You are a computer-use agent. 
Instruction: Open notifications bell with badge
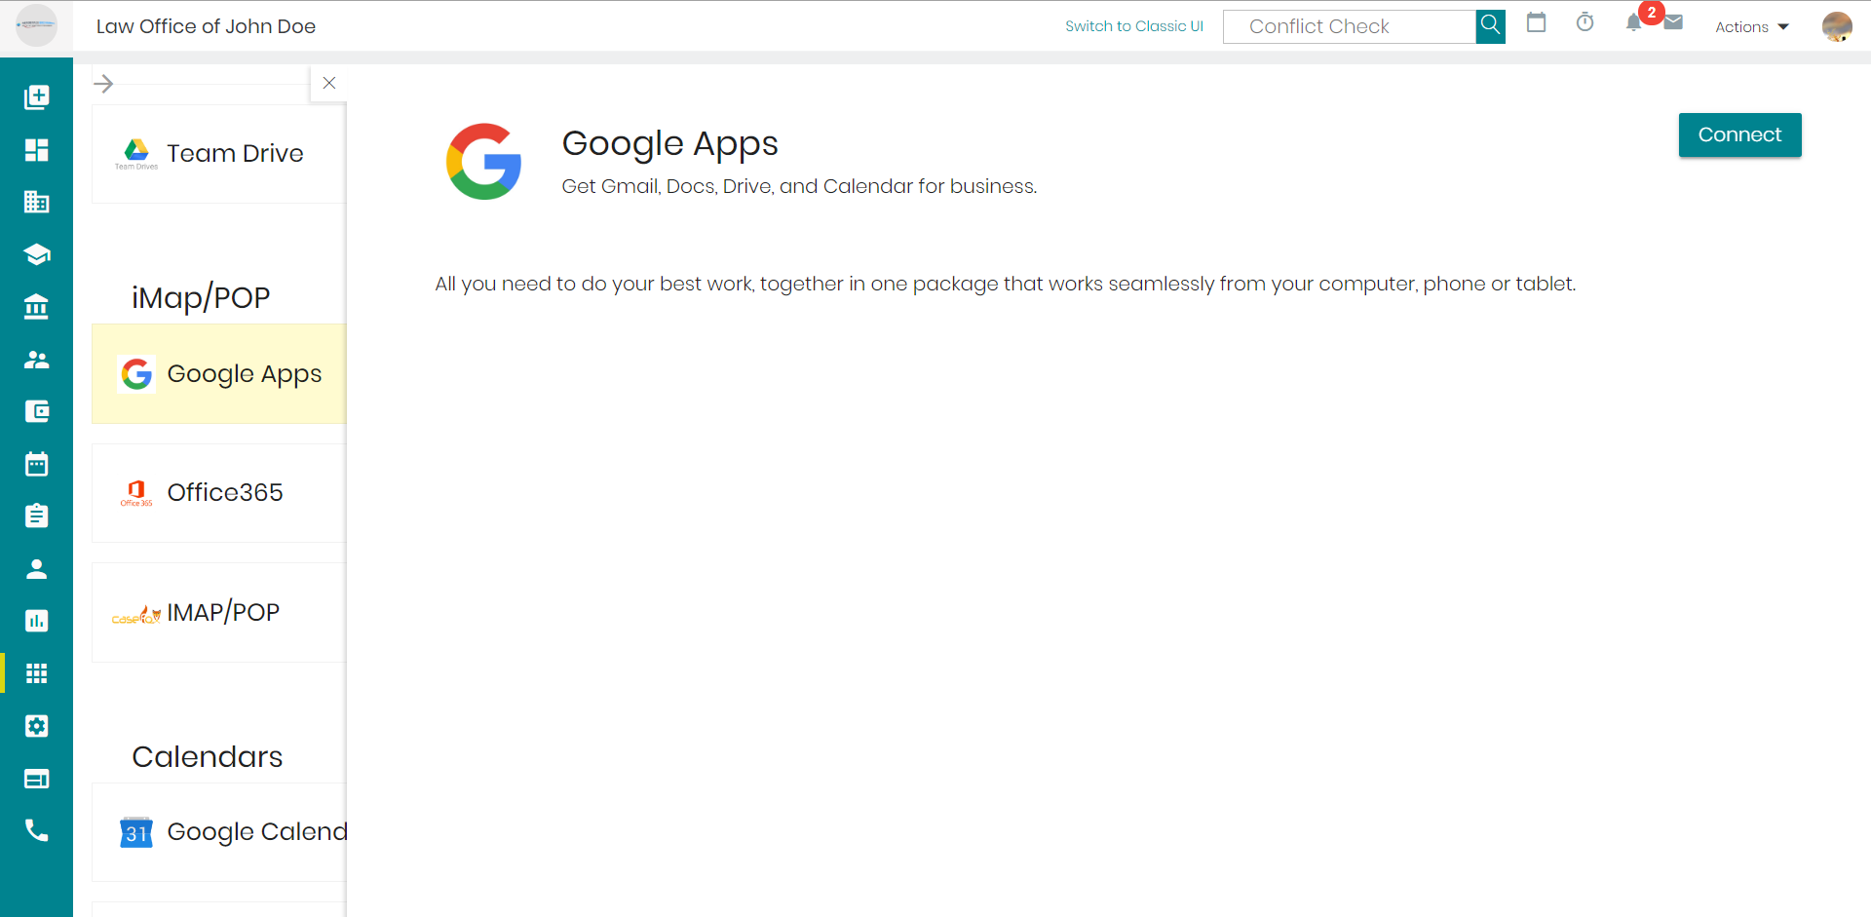[x=1634, y=22]
